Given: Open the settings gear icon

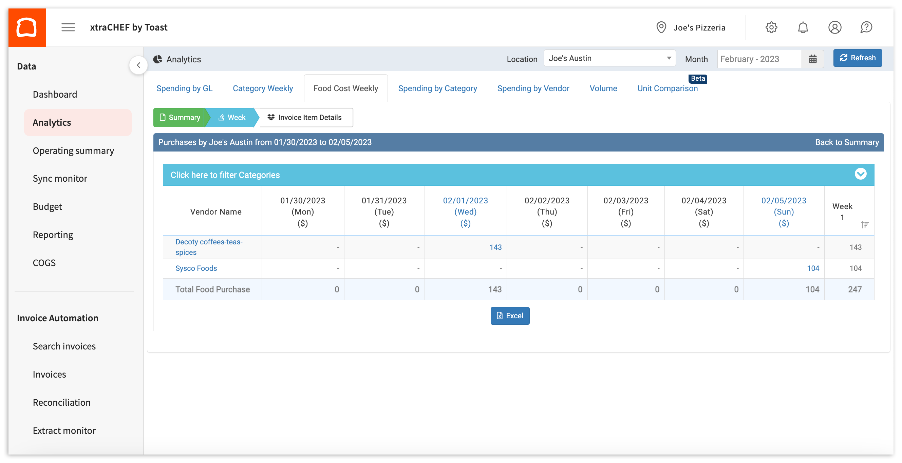Looking at the screenshot, I should click(x=771, y=27).
